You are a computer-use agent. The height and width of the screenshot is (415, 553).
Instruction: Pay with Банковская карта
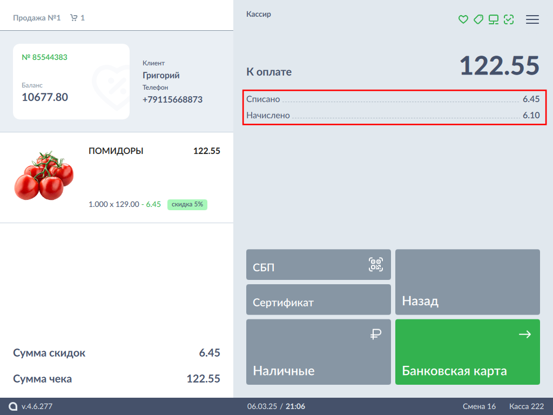pyautogui.click(x=467, y=352)
